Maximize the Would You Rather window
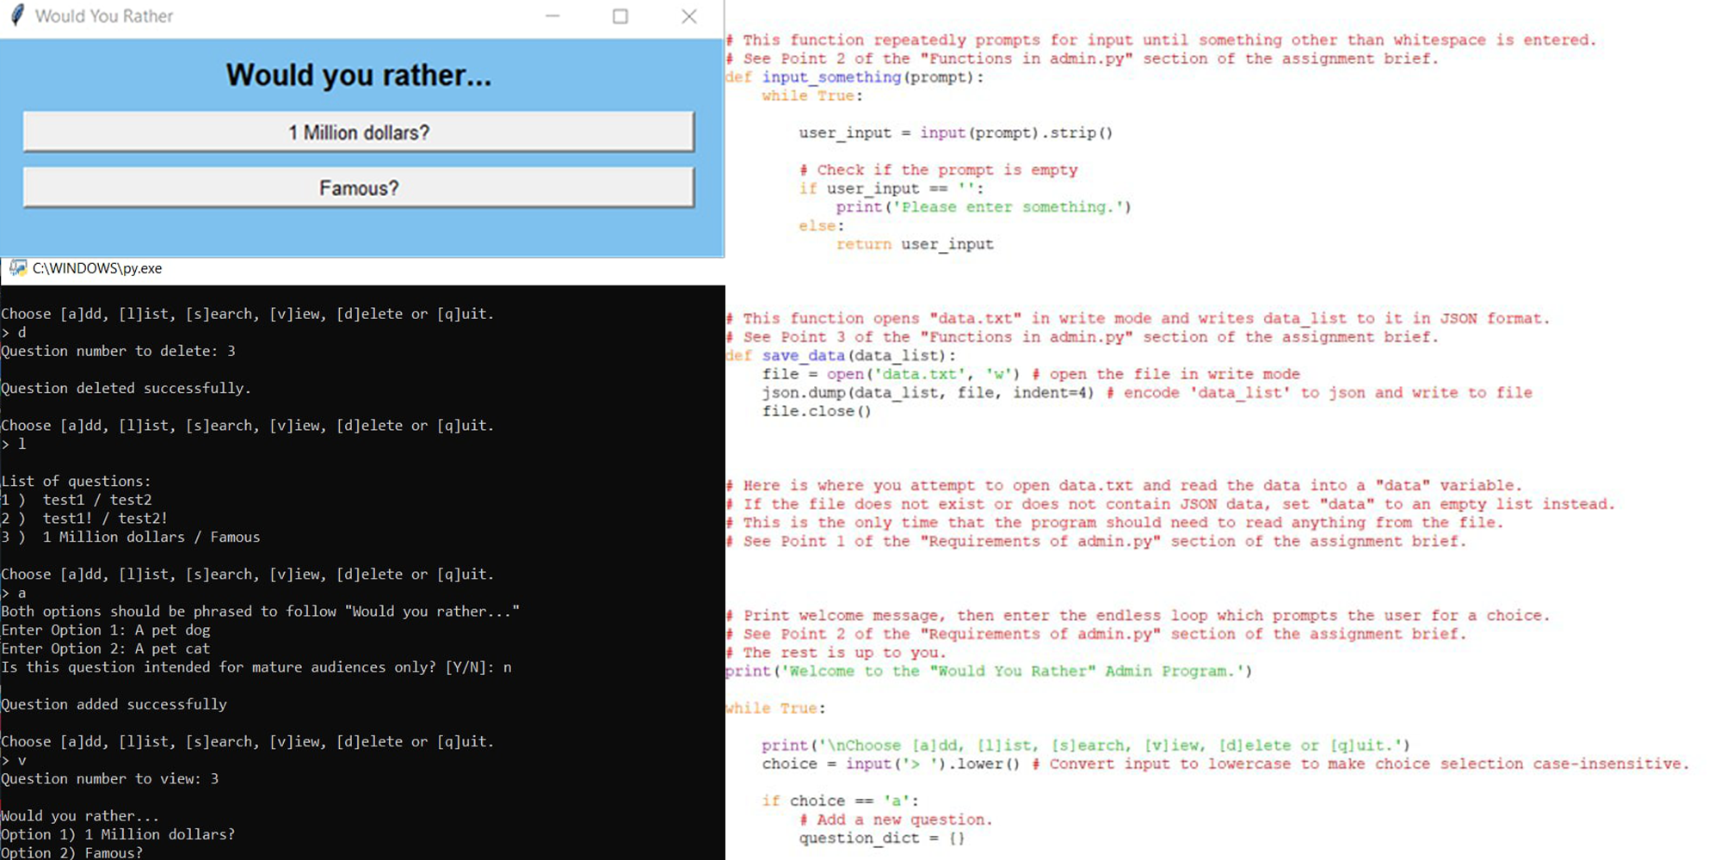This screenshot has width=1721, height=860. click(620, 16)
